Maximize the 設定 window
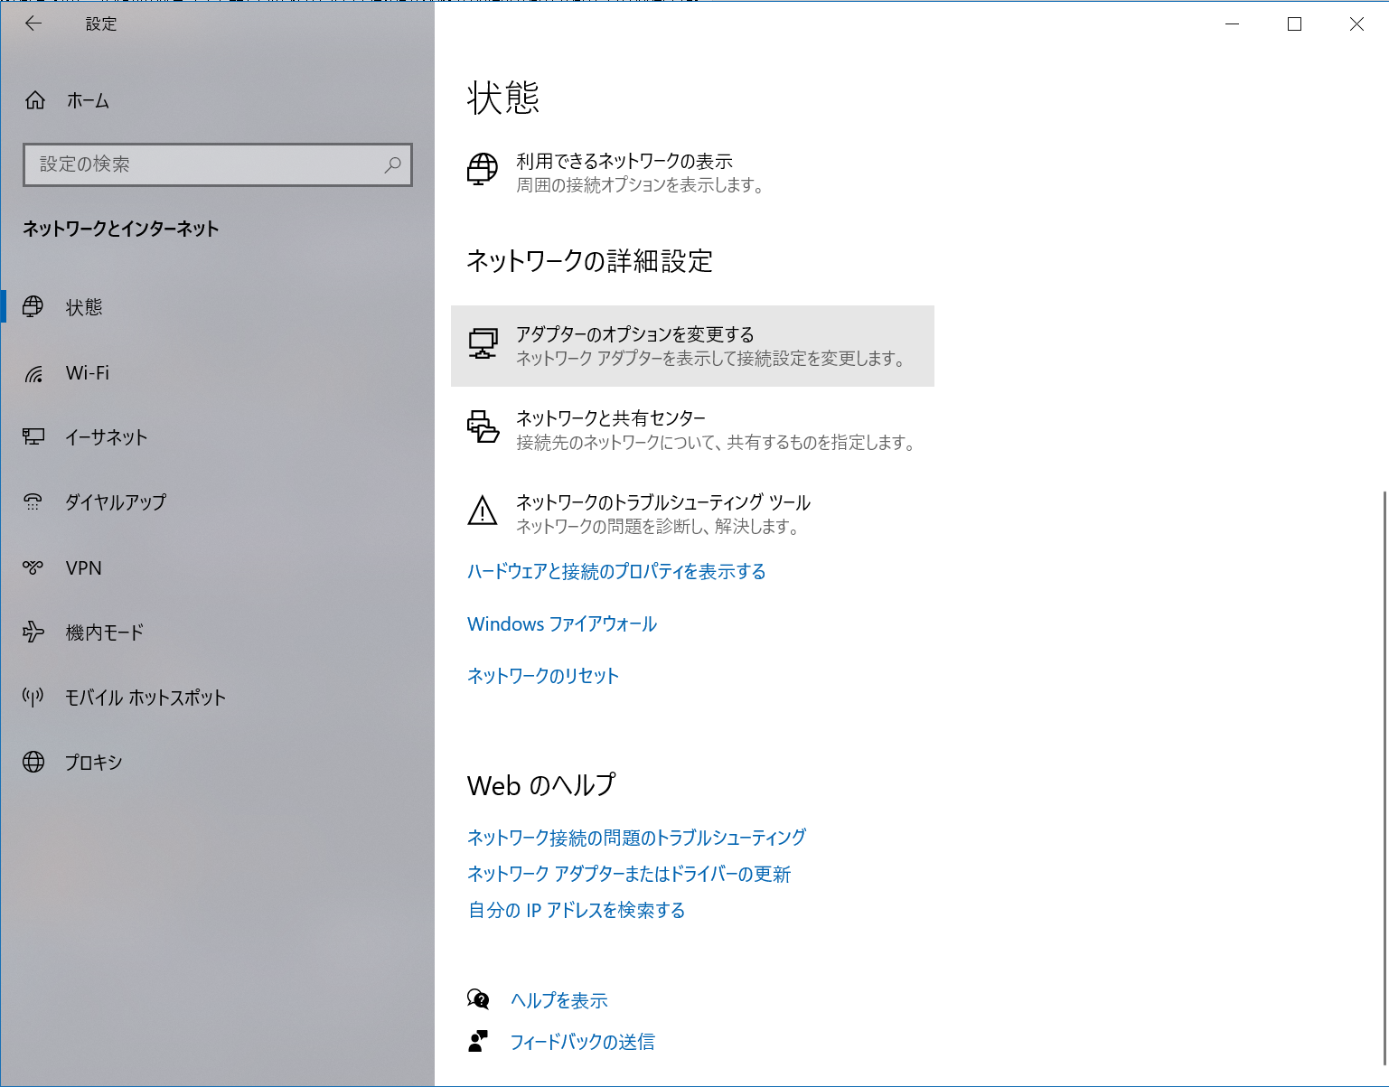 coord(1294,24)
